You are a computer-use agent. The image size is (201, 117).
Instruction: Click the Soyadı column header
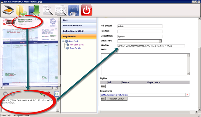tap(134, 82)
